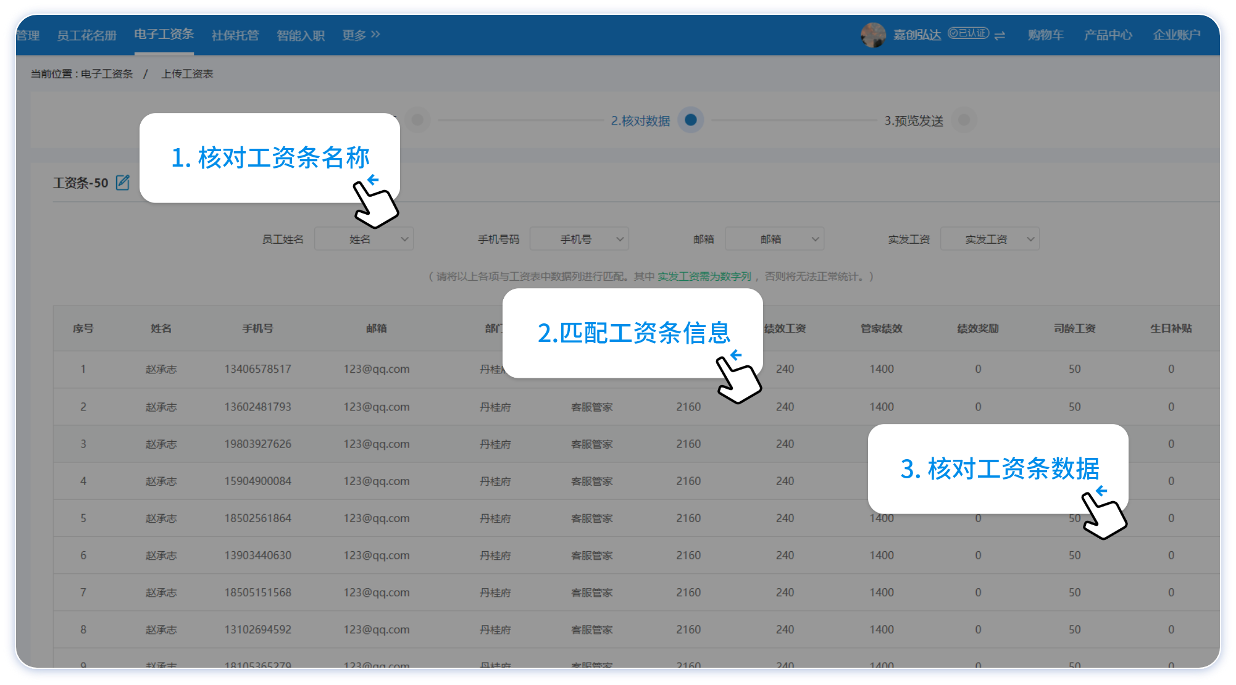Screen dimensions: 1236x685
Task: Edit the 工资条-50 payslip name icon
Action: (123, 183)
